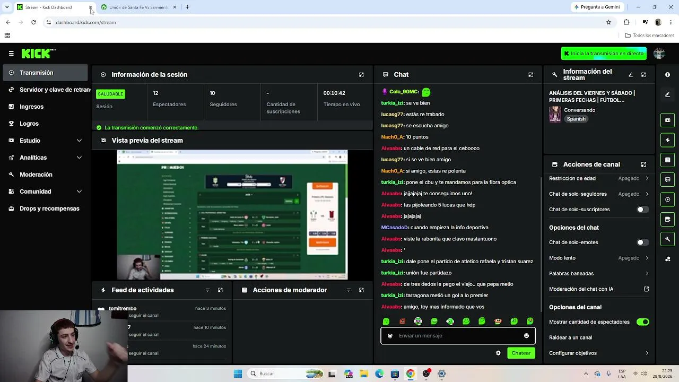Open the Moderación page
Viewport: 679px width, 382px height.
pos(45,175)
